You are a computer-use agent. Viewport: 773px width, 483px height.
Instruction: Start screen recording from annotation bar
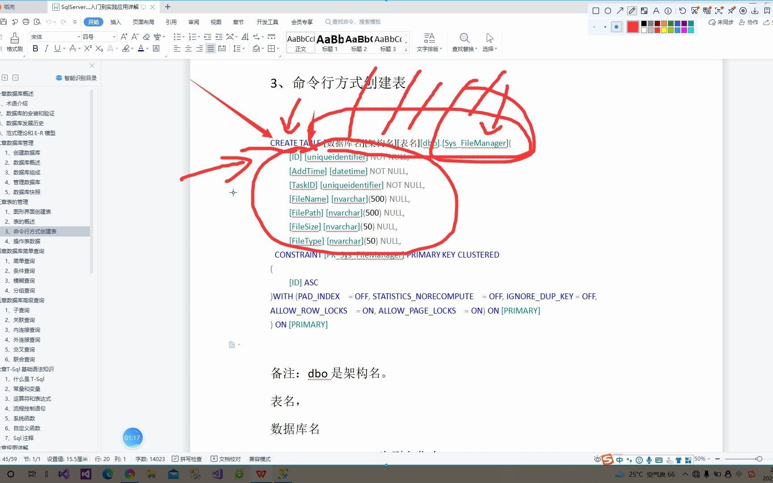coord(743,11)
